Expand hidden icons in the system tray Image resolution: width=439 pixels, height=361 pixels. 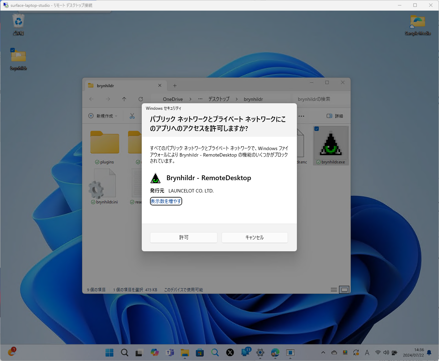(323, 352)
